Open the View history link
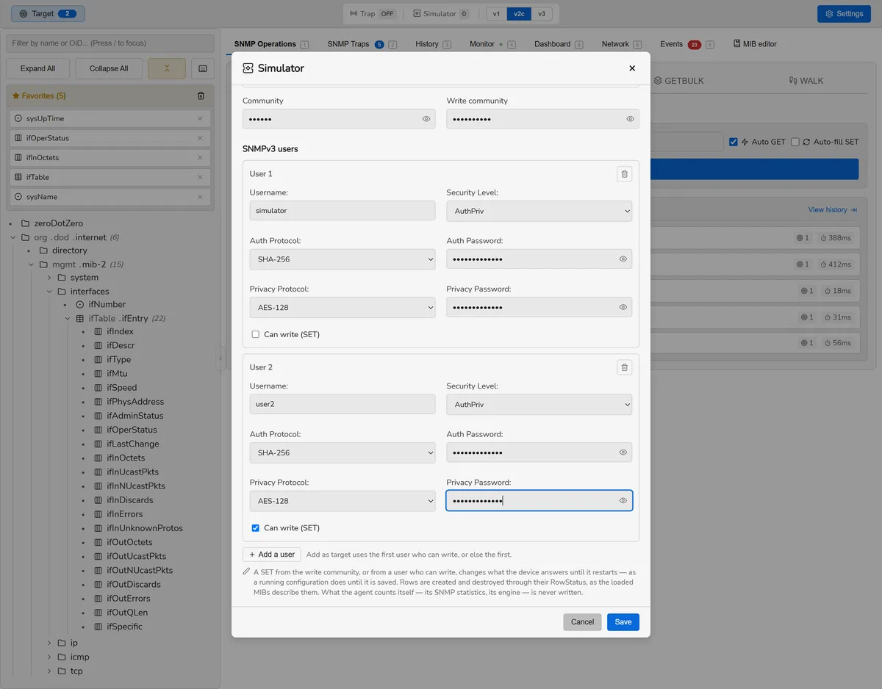The width and height of the screenshot is (882, 689). tap(833, 210)
